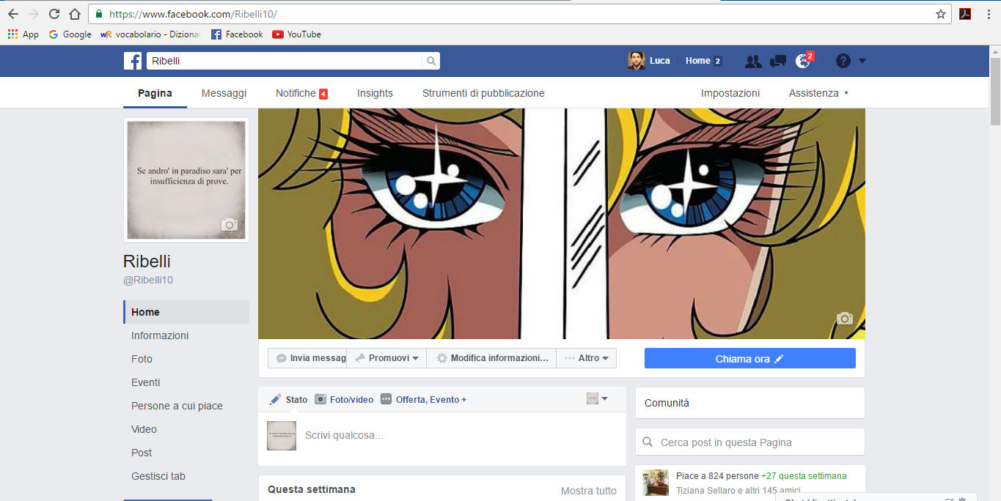Click the Piace a 824 persone text

tap(717, 476)
